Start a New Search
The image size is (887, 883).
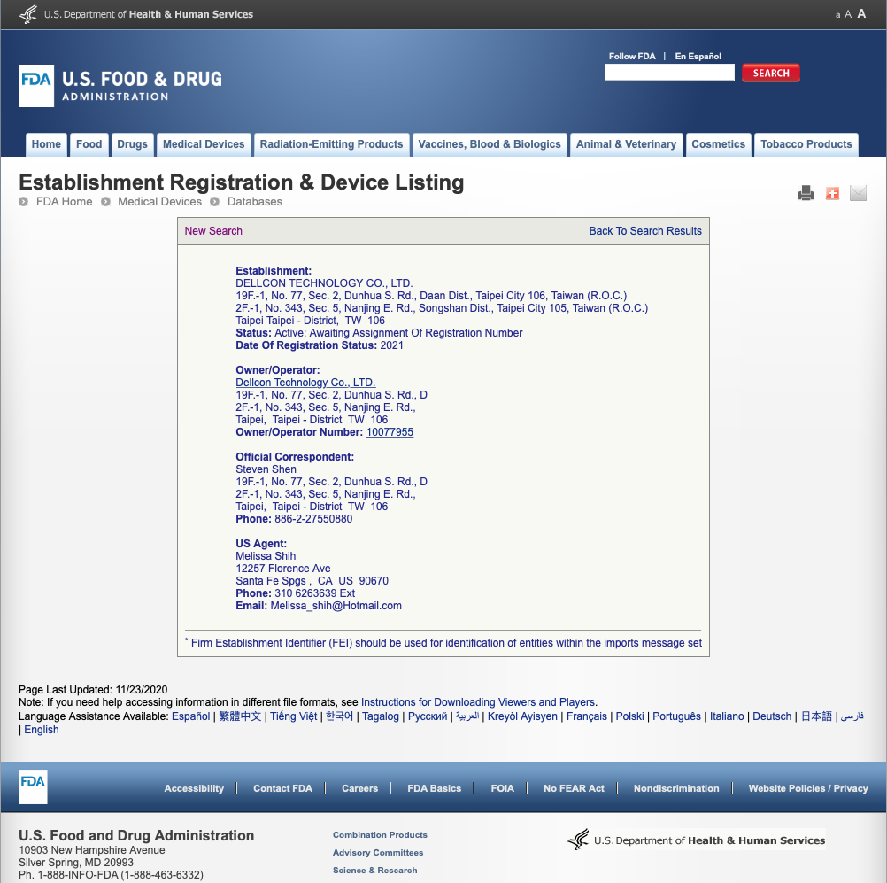(213, 231)
